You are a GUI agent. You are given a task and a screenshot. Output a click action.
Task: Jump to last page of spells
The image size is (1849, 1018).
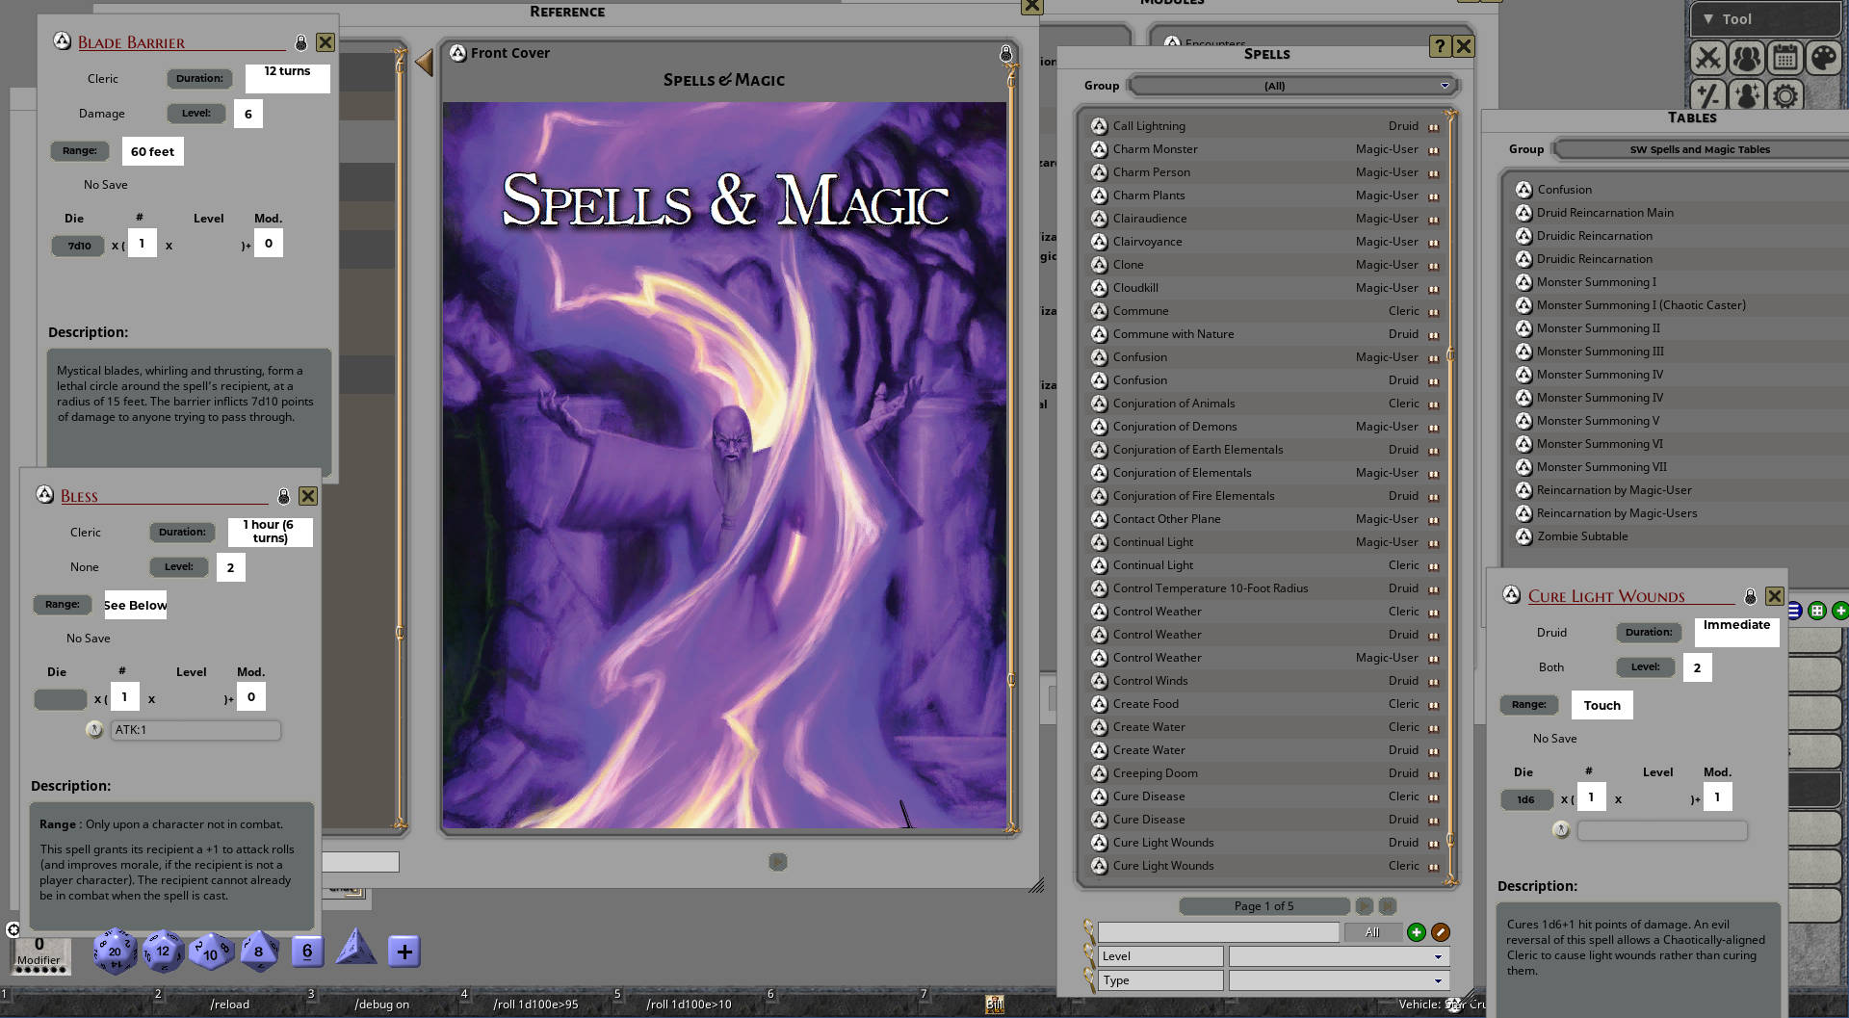[x=1388, y=906]
